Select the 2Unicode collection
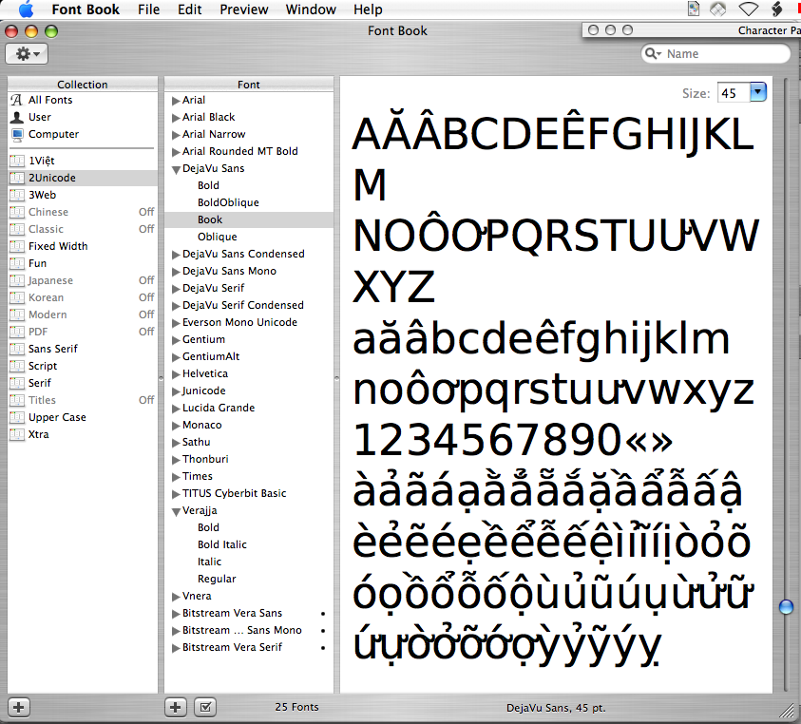Screen dimensions: 801x724 coord(83,178)
